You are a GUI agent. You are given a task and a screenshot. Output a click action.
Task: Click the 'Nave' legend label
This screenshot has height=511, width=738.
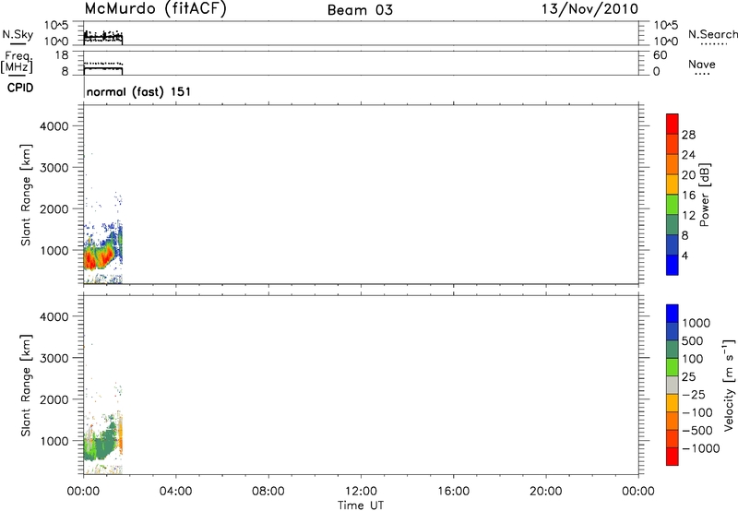pyautogui.click(x=702, y=64)
